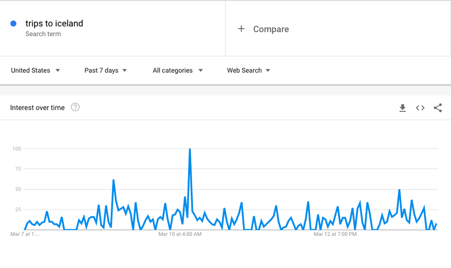This screenshot has height=268, width=451.
Task: Click the United States dropdown arrow
Action: [x=58, y=71]
